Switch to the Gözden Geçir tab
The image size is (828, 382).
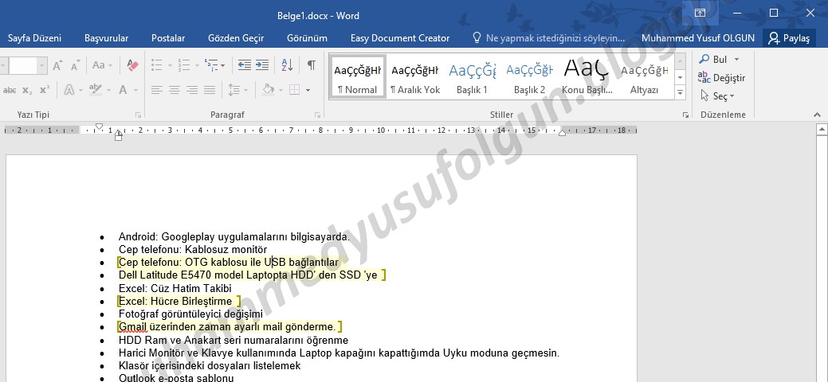236,38
